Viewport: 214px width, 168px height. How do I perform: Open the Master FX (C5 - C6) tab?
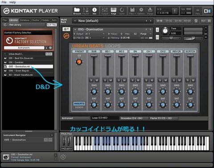point(161,118)
